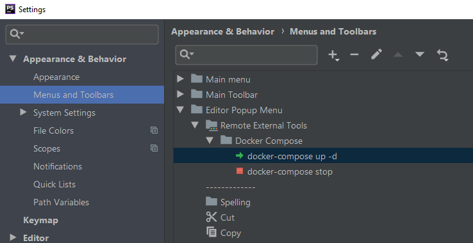The height and width of the screenshot is (243, 473).
Task: Select the 'Main Toolbar' label
Action: [231, 95]
